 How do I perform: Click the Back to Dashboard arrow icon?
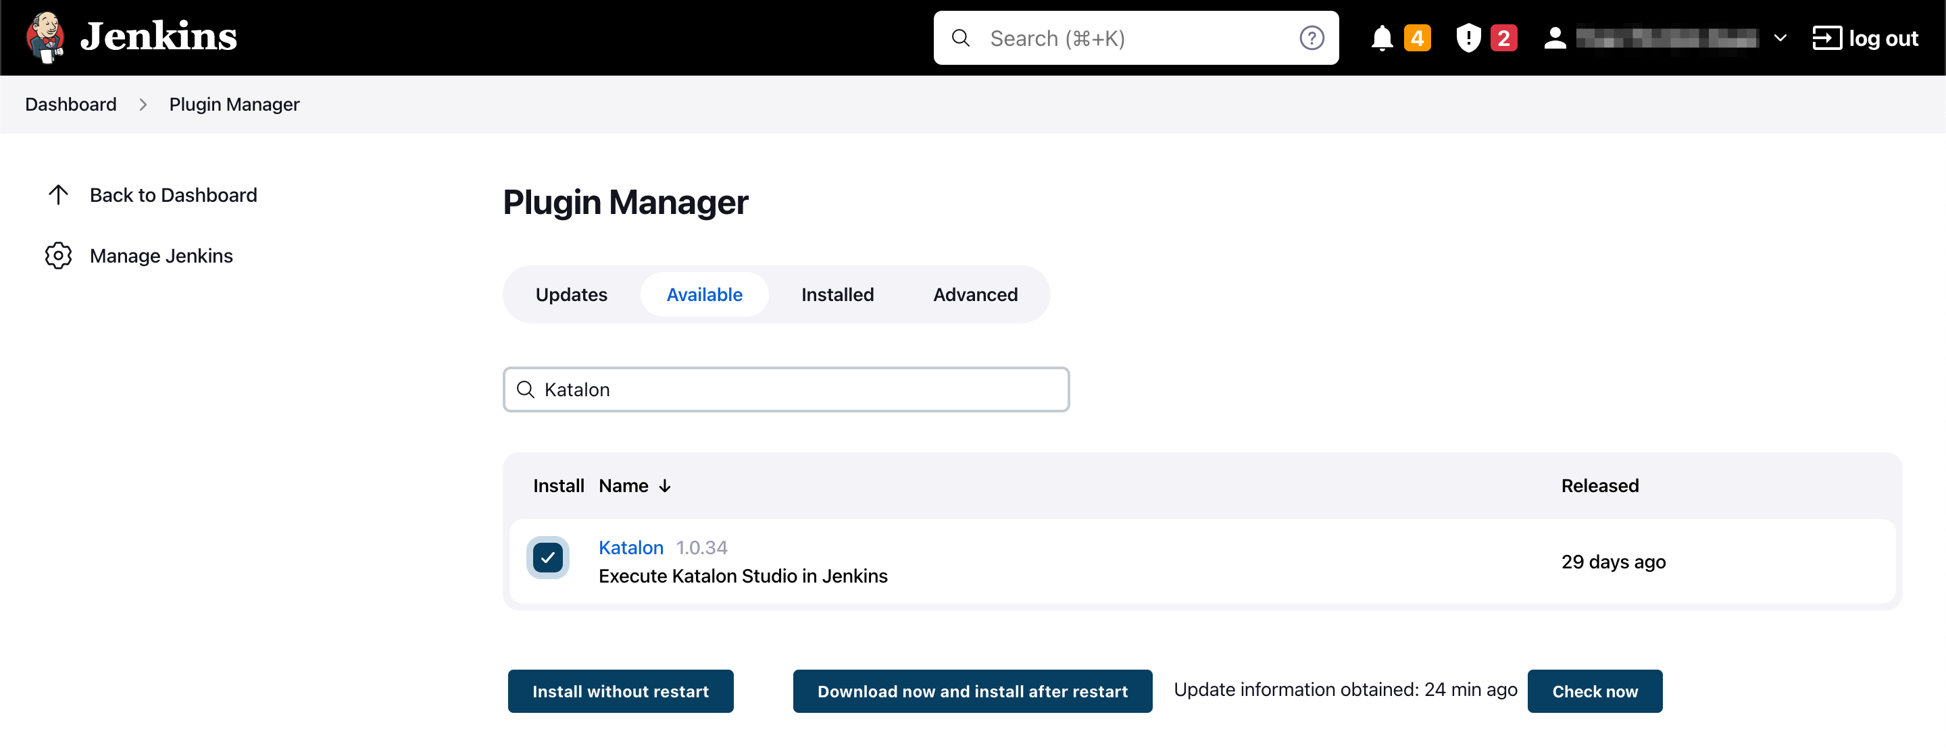coord(58,195)
